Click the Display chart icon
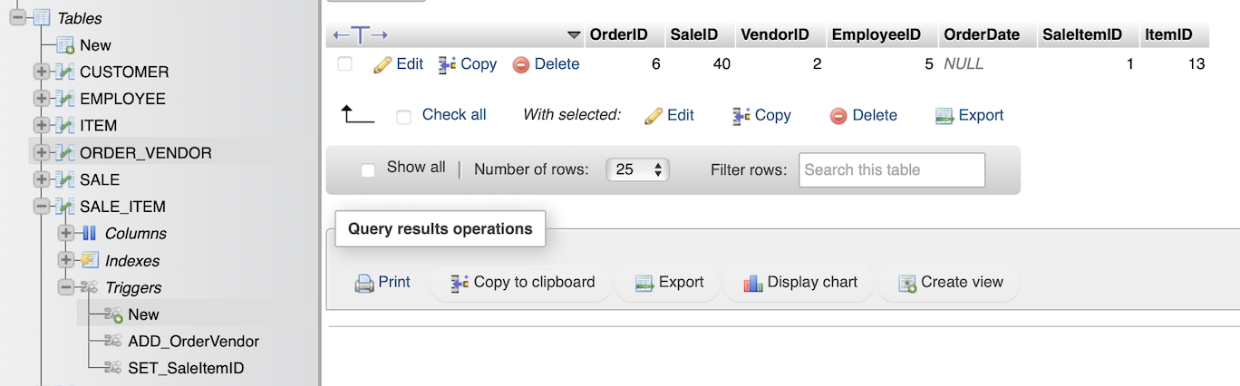Image resolution: width=1240 pixels, height=386 pixels. coord(753,283)
